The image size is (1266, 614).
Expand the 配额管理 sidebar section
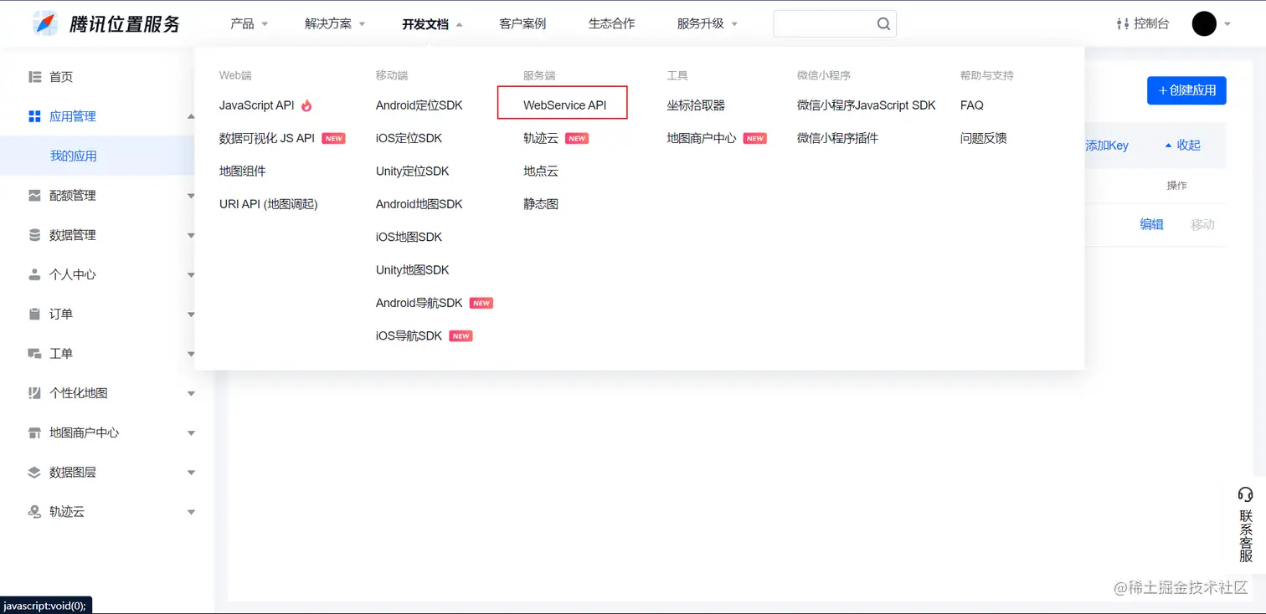[x=191, y=196]
